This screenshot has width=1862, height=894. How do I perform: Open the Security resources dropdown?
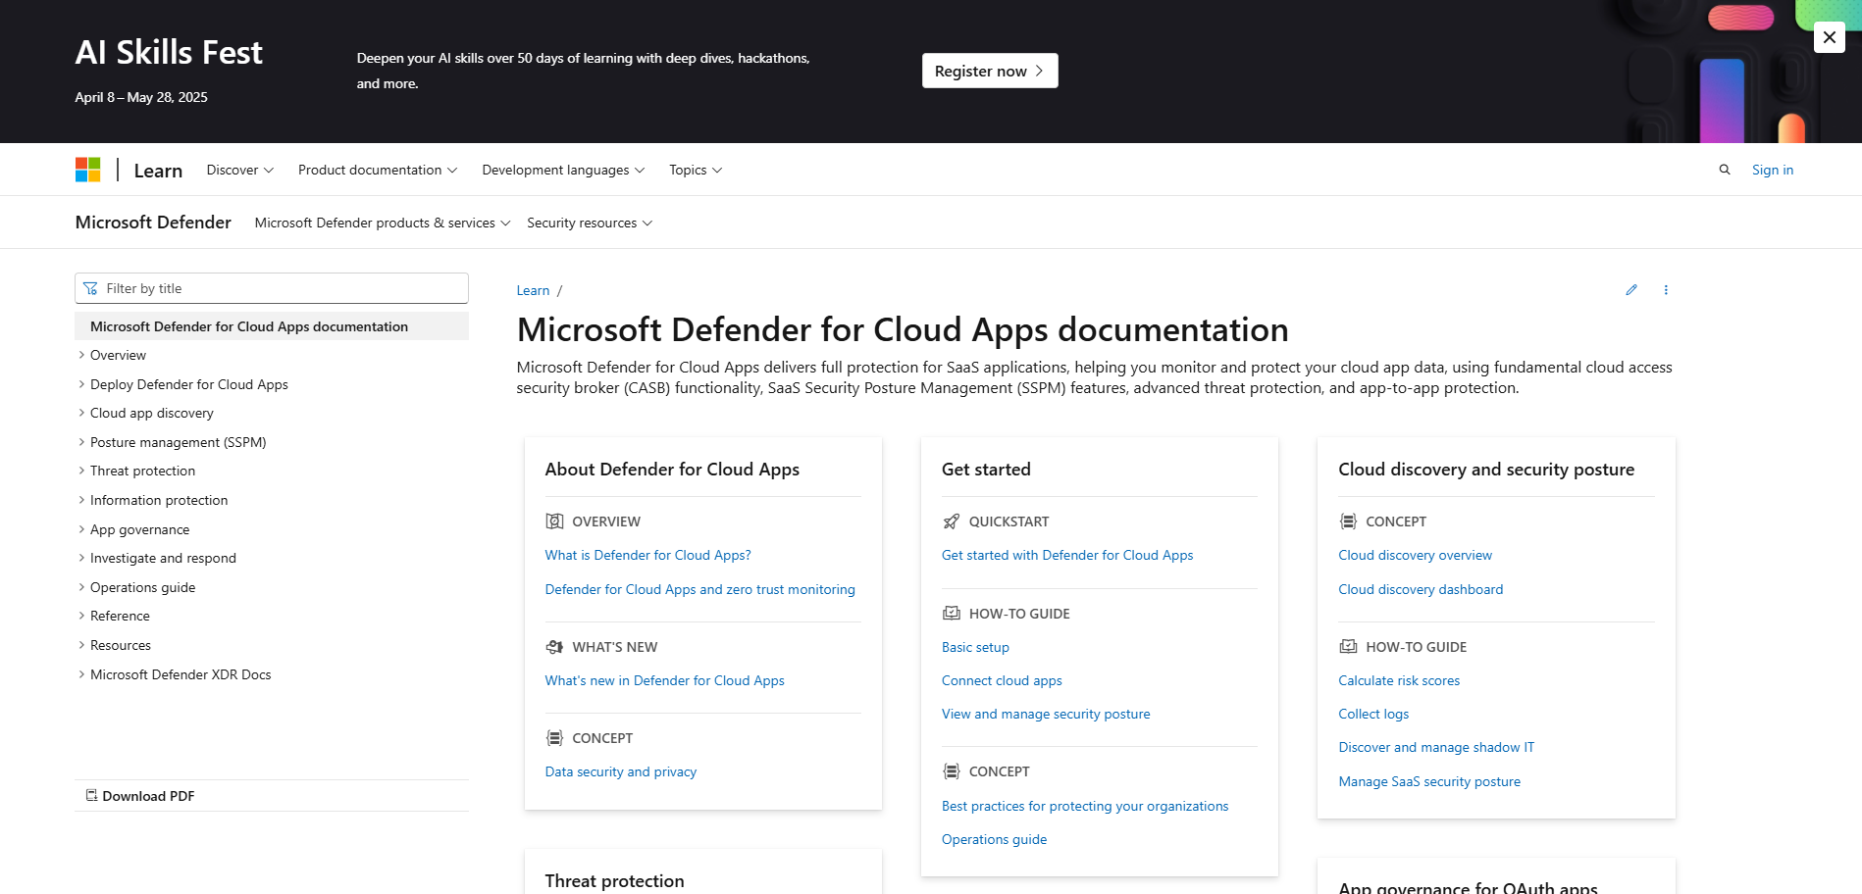(589, 223)
